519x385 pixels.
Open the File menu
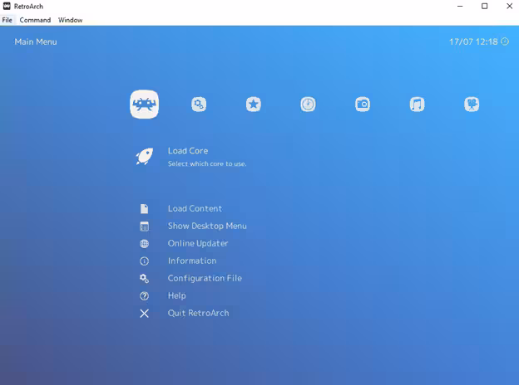tap(7, 20)
